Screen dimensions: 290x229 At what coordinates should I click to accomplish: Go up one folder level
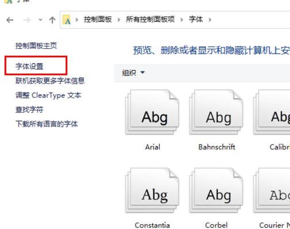(52, 20)
